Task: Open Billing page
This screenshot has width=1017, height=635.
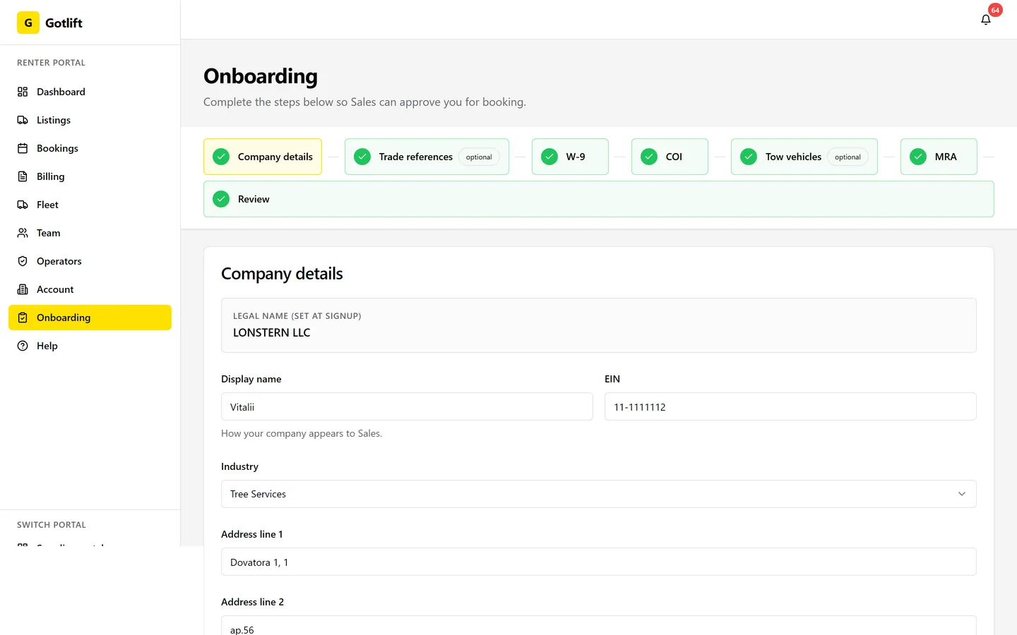Action: pos(90,176)
